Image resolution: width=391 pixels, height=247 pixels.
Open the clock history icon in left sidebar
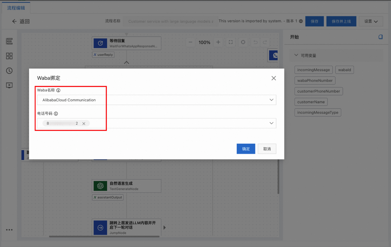coord(9,71)
